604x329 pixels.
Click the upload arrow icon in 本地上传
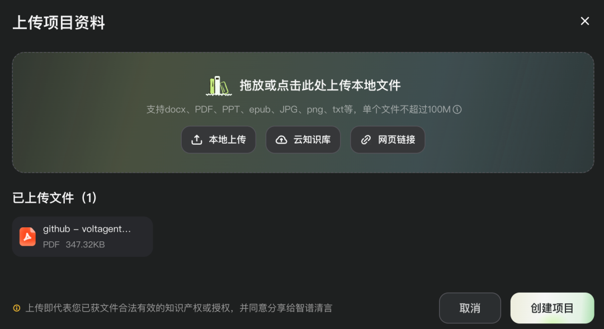[197, 140]
